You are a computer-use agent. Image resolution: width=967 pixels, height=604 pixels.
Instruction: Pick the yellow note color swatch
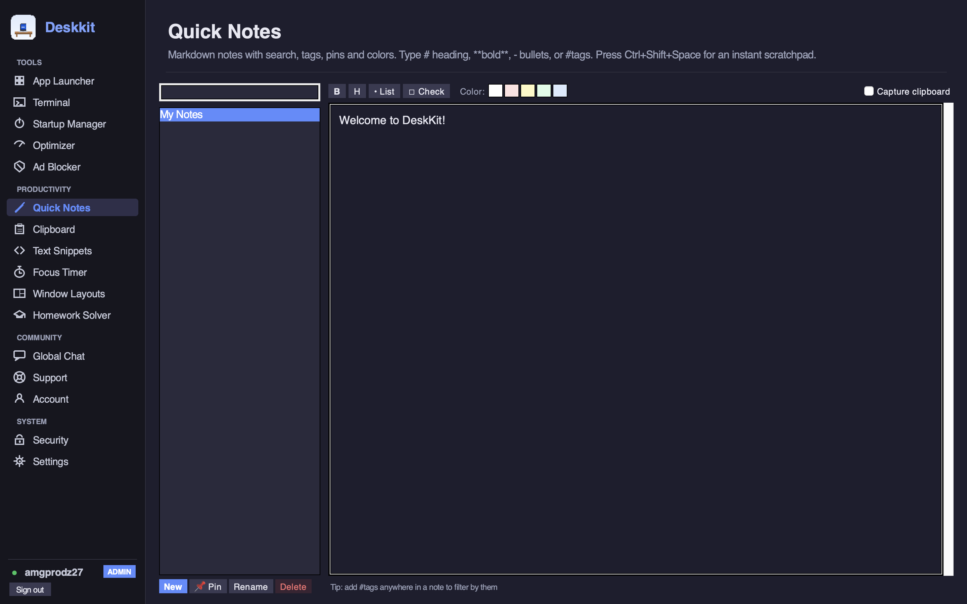click(527, 91)
